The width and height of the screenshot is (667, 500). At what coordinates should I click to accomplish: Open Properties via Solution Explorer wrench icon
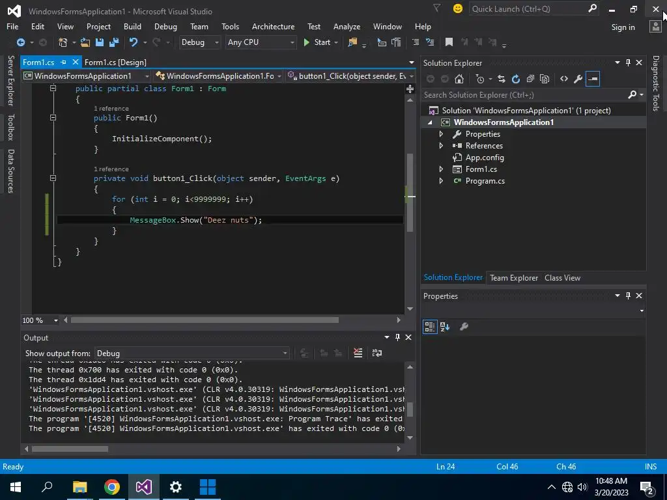tap(578, 79)
